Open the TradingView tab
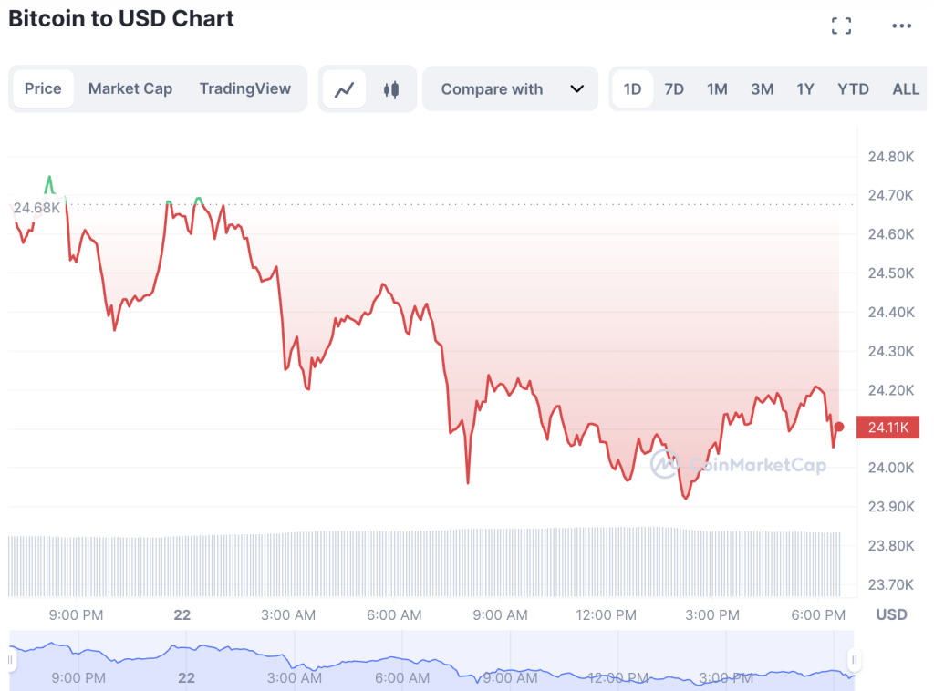This screenshot has width=934, height=691. tap(245, 88)
